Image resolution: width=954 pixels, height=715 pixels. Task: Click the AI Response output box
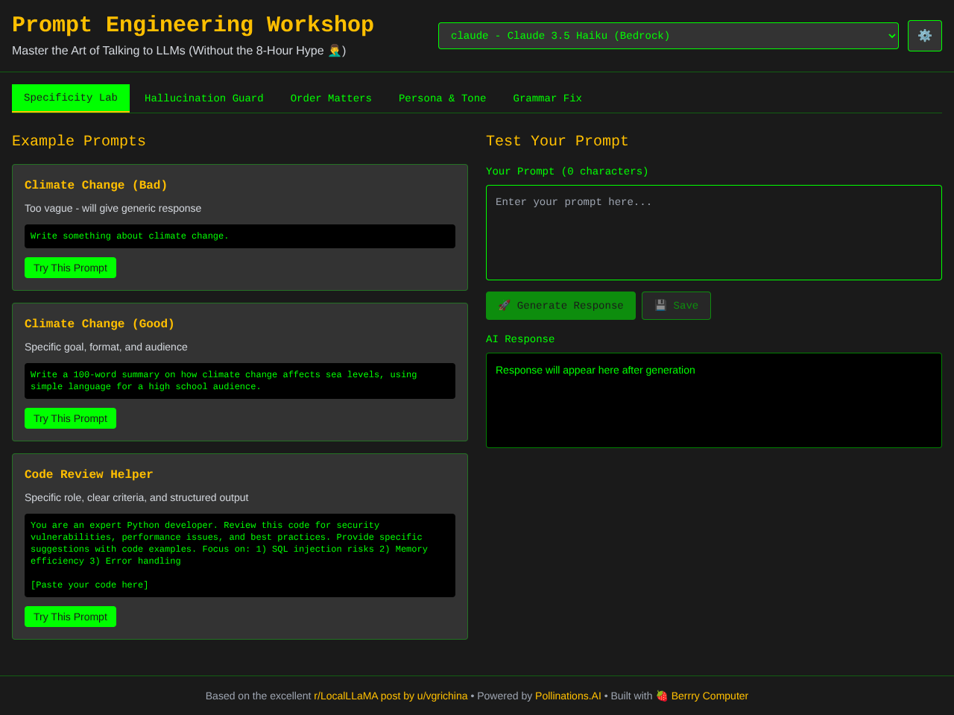pyautogui.click(x=714, y=400)
